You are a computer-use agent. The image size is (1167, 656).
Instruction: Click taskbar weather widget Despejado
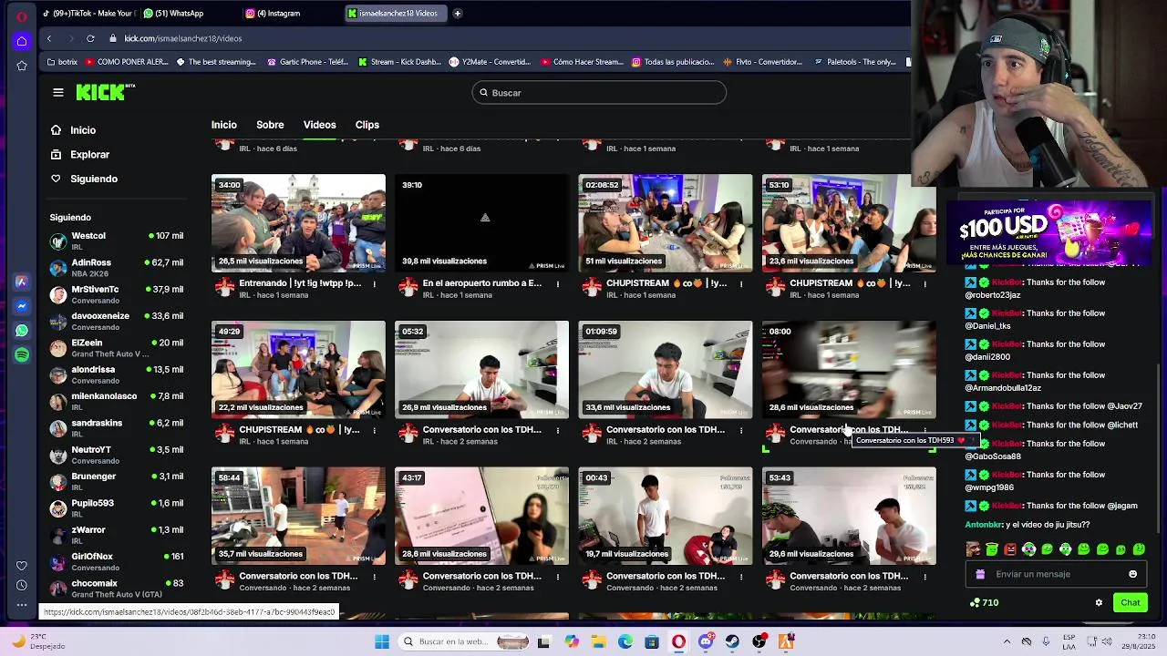38,641
